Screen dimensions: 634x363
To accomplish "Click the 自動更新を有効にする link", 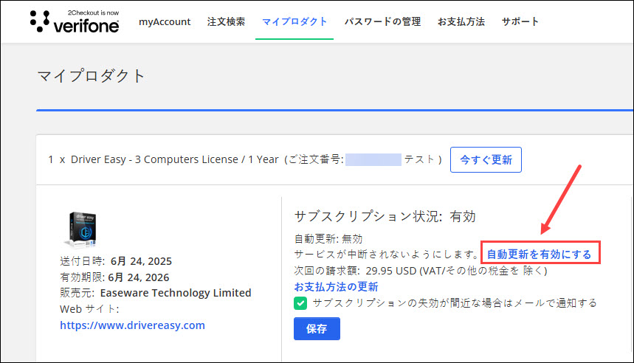I will click(x=539, y=255).
